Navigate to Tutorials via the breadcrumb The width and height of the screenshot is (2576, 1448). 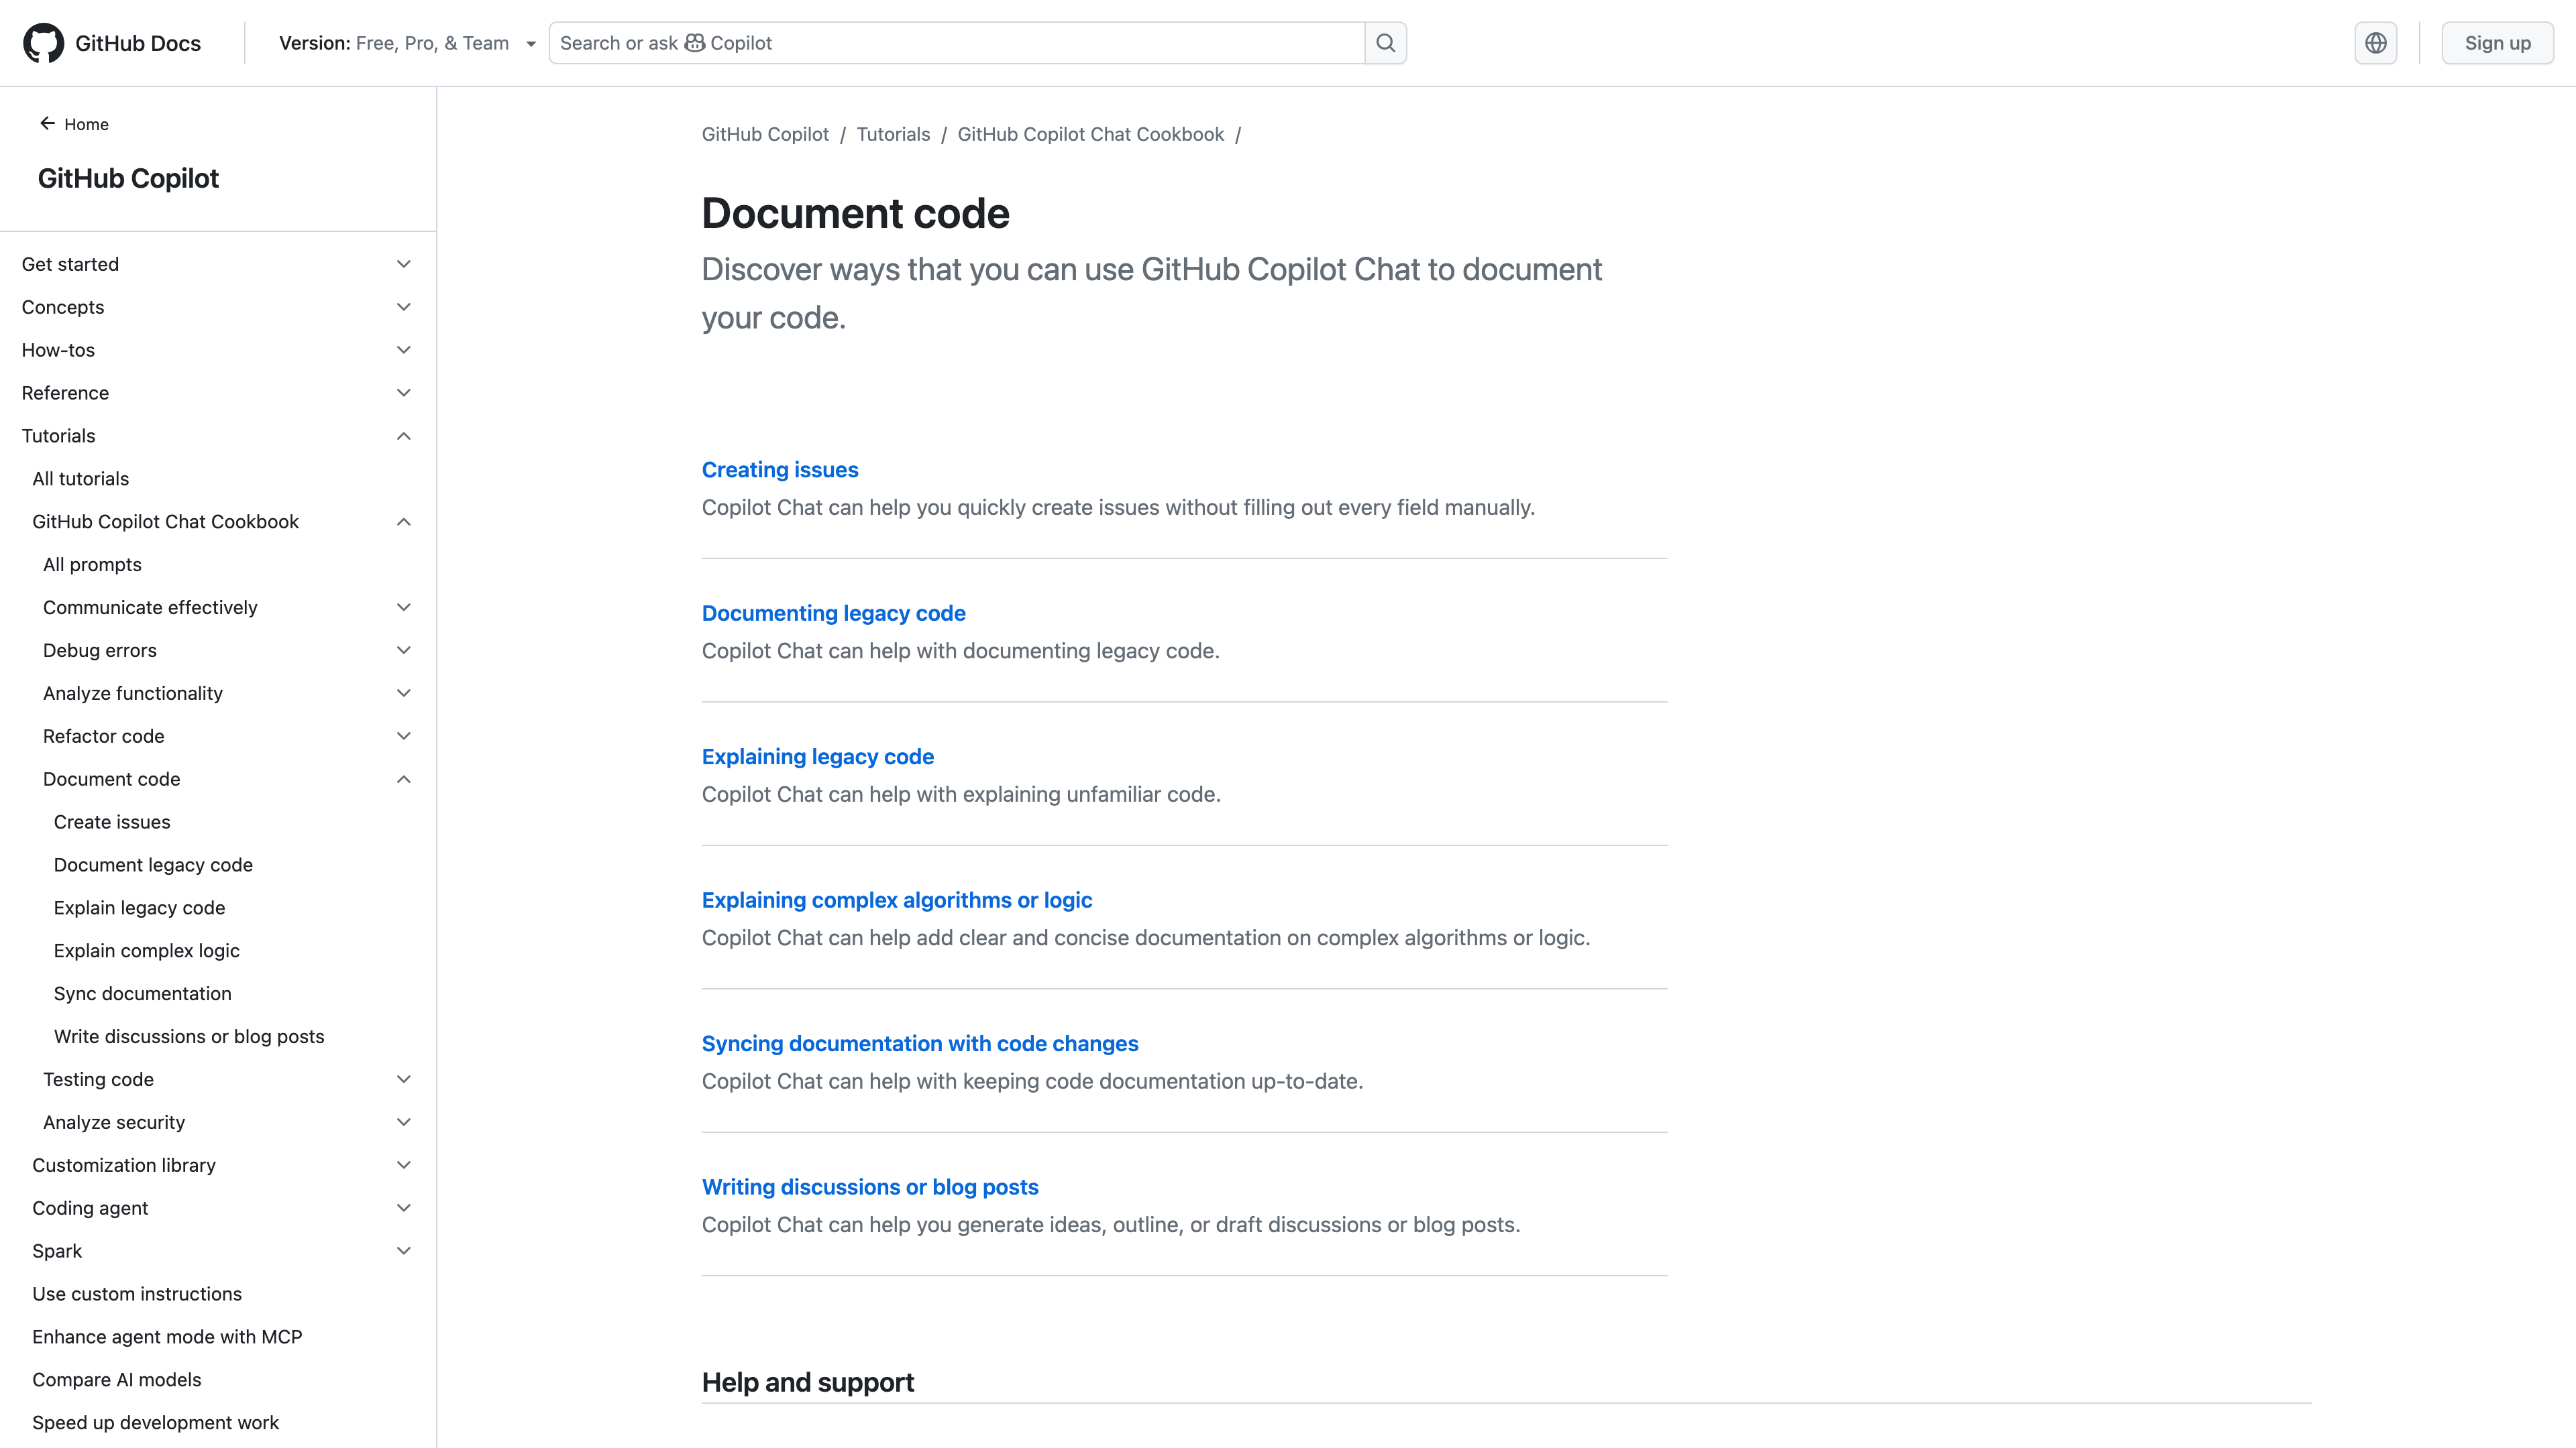coord(893,134)
